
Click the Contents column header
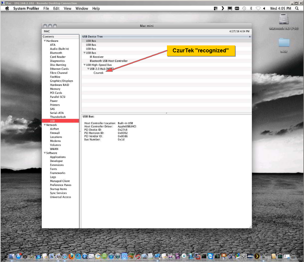60,37
